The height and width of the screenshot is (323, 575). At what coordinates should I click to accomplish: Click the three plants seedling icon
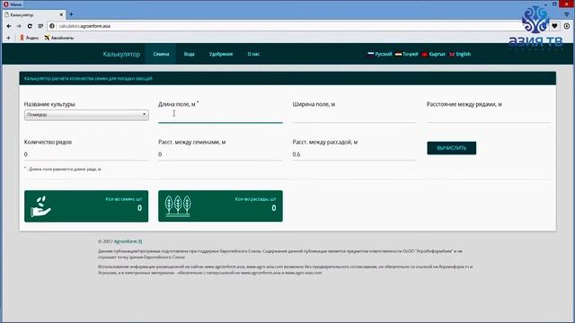click(x=178, y=206)
